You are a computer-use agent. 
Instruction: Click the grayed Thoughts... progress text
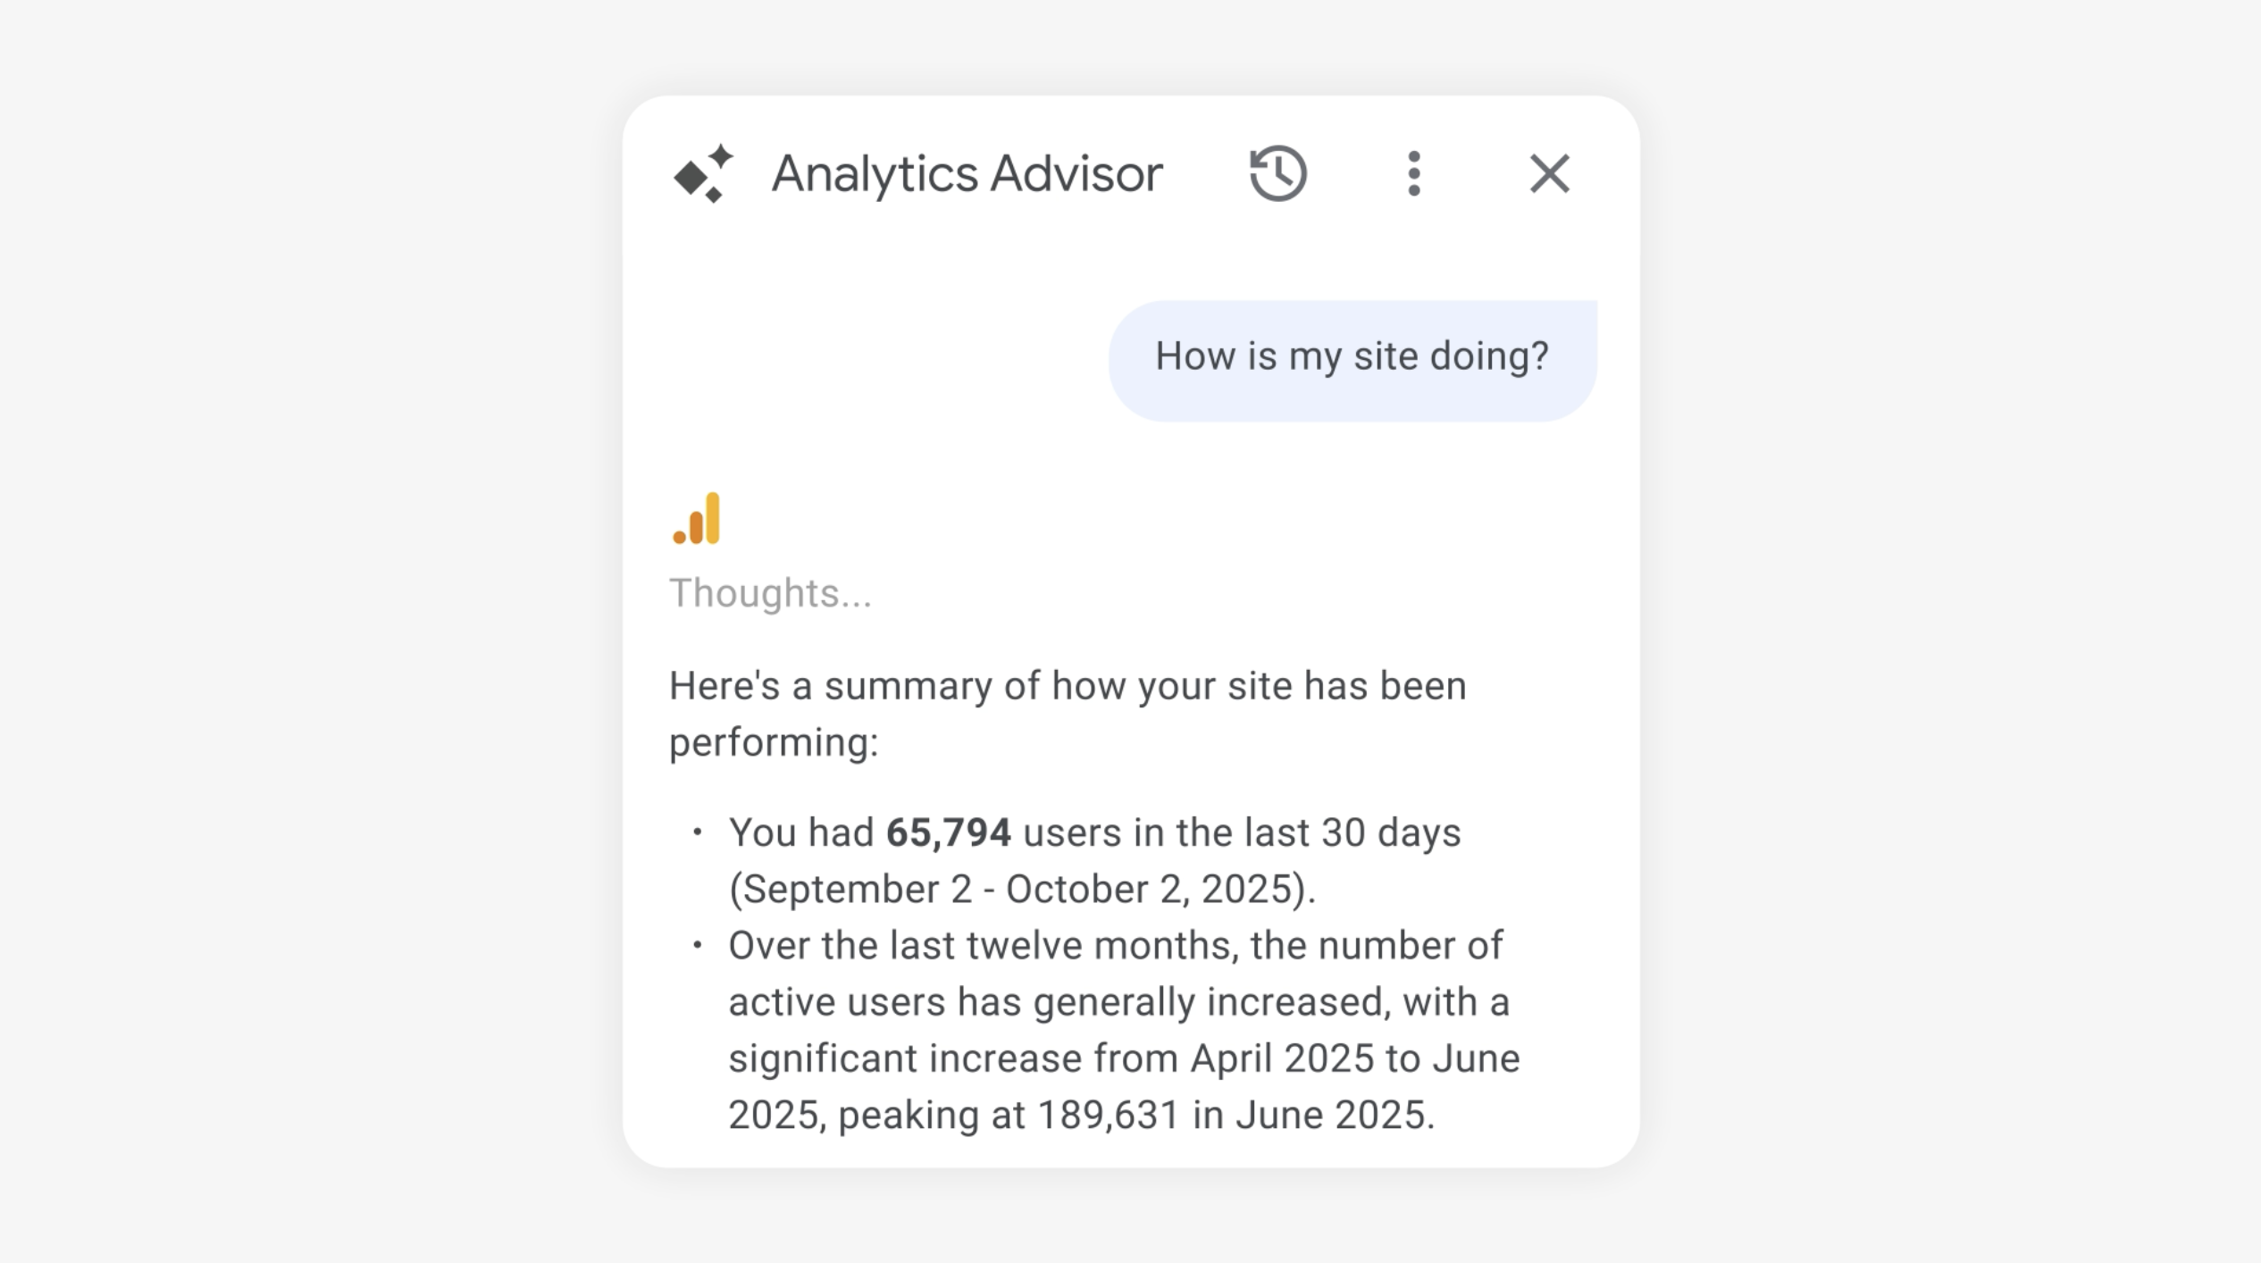coord(772,590)
